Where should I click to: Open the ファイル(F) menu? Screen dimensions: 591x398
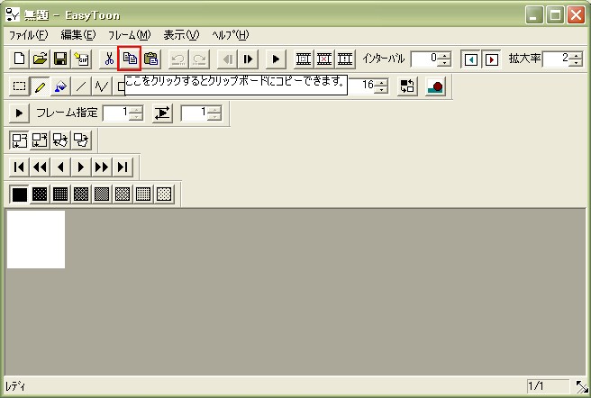[x=29, y=35]
